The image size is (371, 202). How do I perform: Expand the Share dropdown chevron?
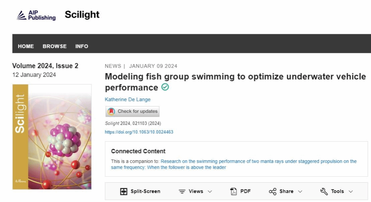[x=300, y=191]
